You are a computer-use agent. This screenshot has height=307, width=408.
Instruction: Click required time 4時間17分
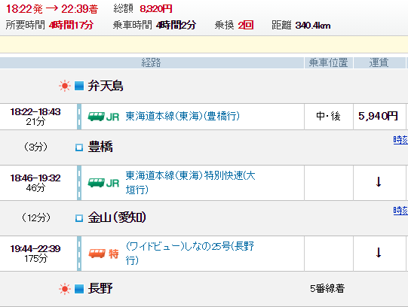(x=71, y=25)
